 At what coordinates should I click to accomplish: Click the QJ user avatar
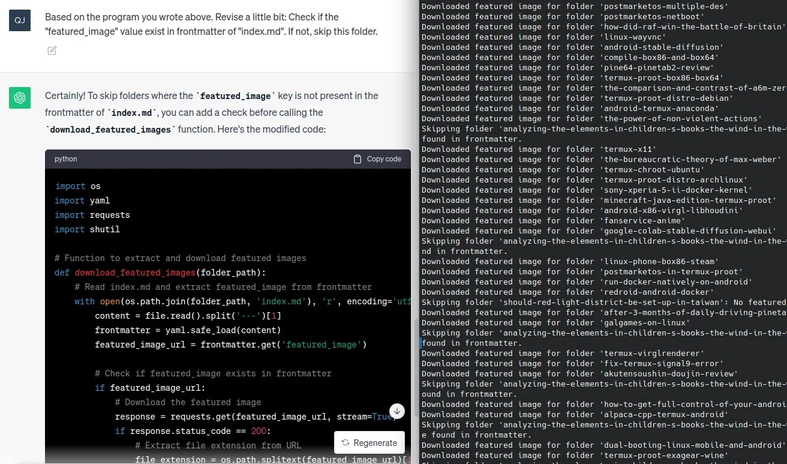point(20,20)
